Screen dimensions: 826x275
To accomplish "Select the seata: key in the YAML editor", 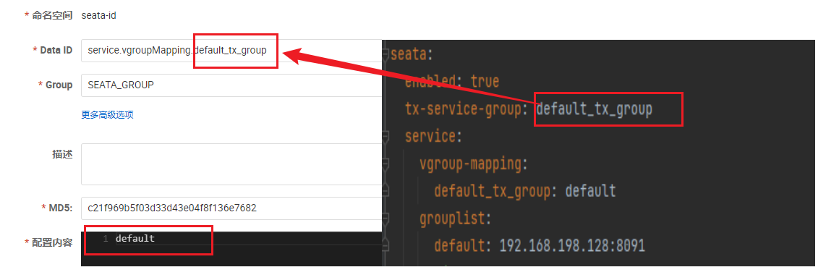I will [x=412, y=54].
